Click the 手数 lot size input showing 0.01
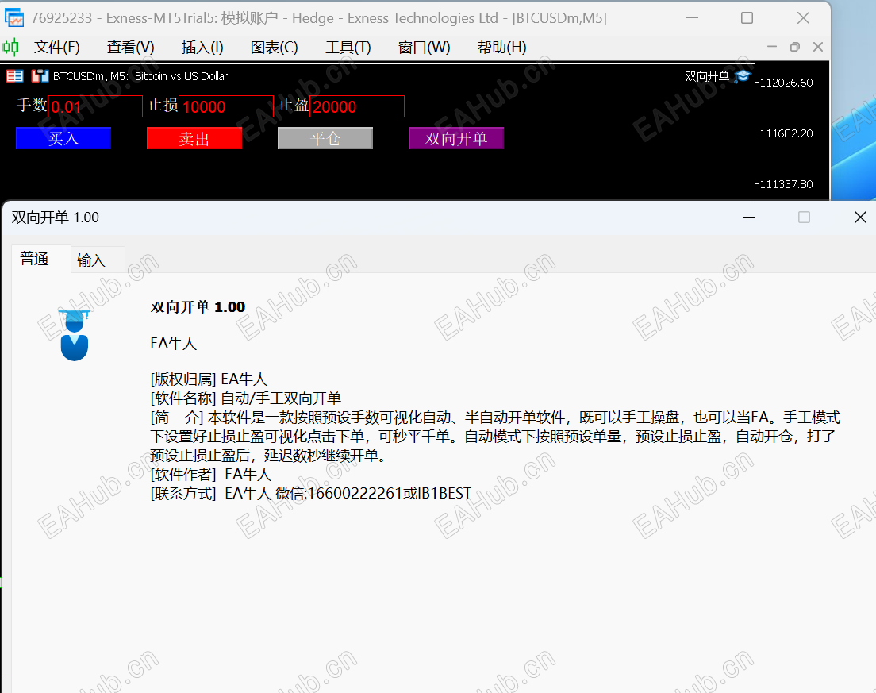876x693 pixels. 94,106
